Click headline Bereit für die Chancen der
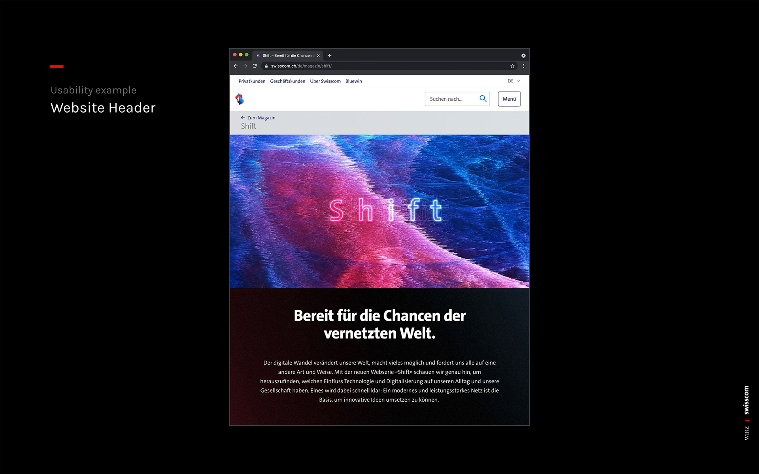Image resolution: width=759 pixels, height=474 pixels. (379, 316)
